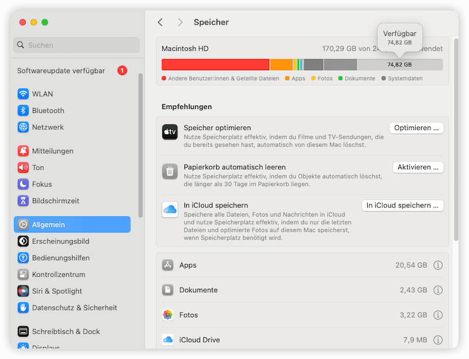Select Mitteilungen in the sidebar

pyautogui.click(x=72, y=151)
